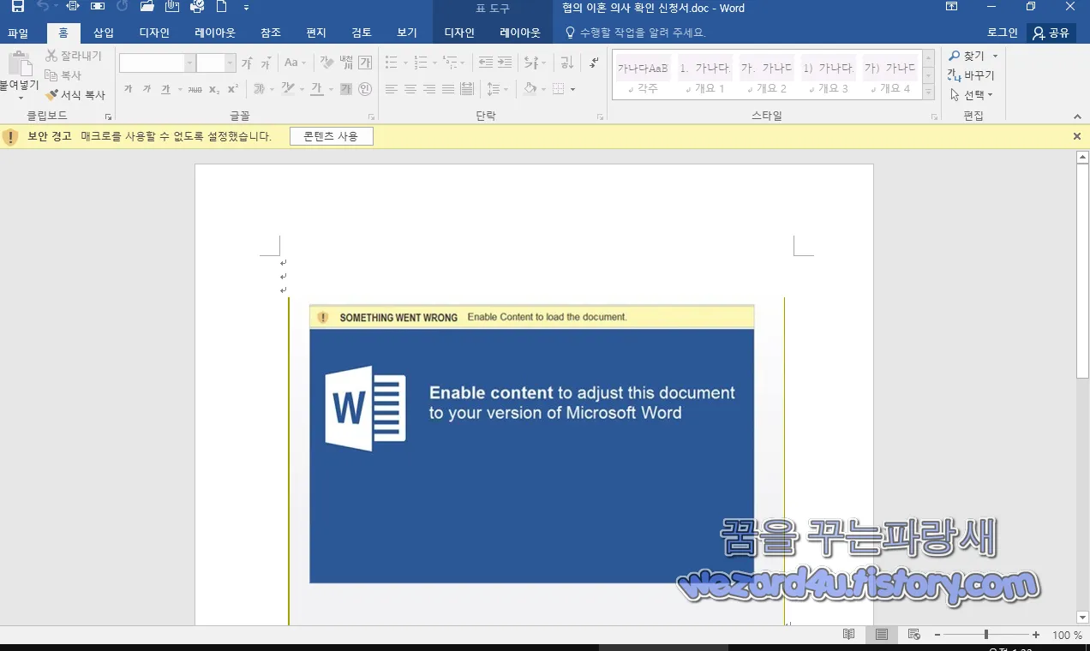Click the Sort icon in the paragraph group

(x=566, y=63)
